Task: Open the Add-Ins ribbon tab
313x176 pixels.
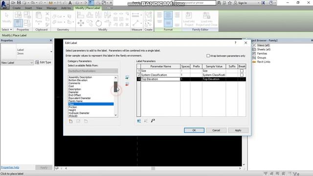Action: 66,8
